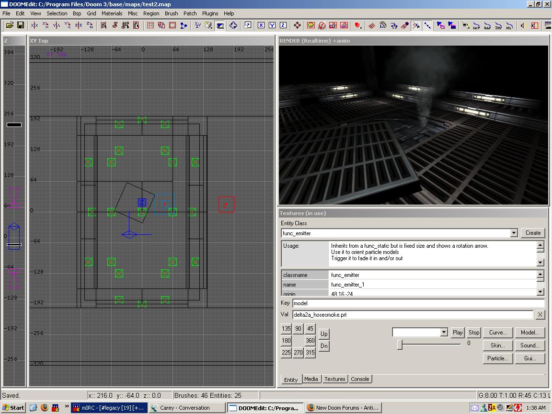Set entity angle to 270
The width and height of the screenshot is (552, 414).
(298, 352)
